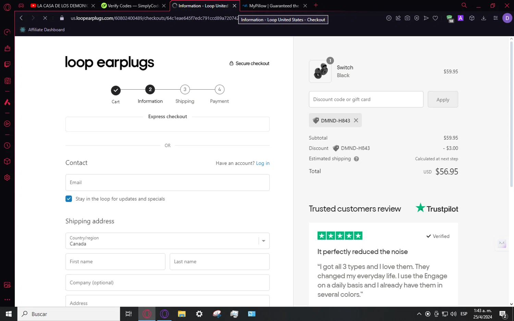
Task: Show hidden system tray icons chevron
Action: point(419,314)
